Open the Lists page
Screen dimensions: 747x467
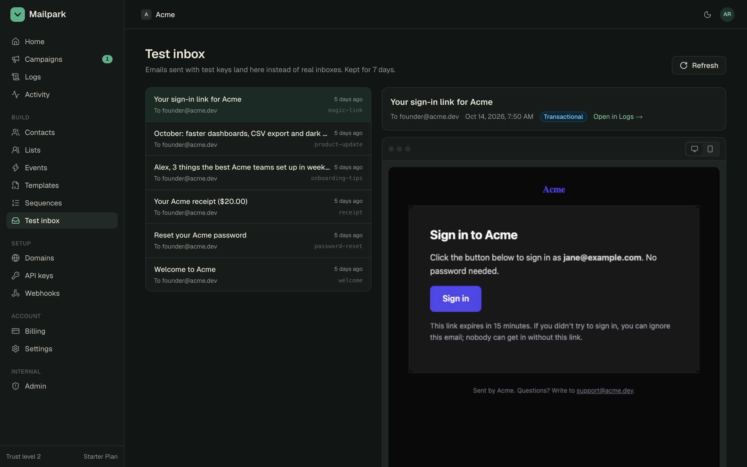pyautogui.click(x=62, y=150)
